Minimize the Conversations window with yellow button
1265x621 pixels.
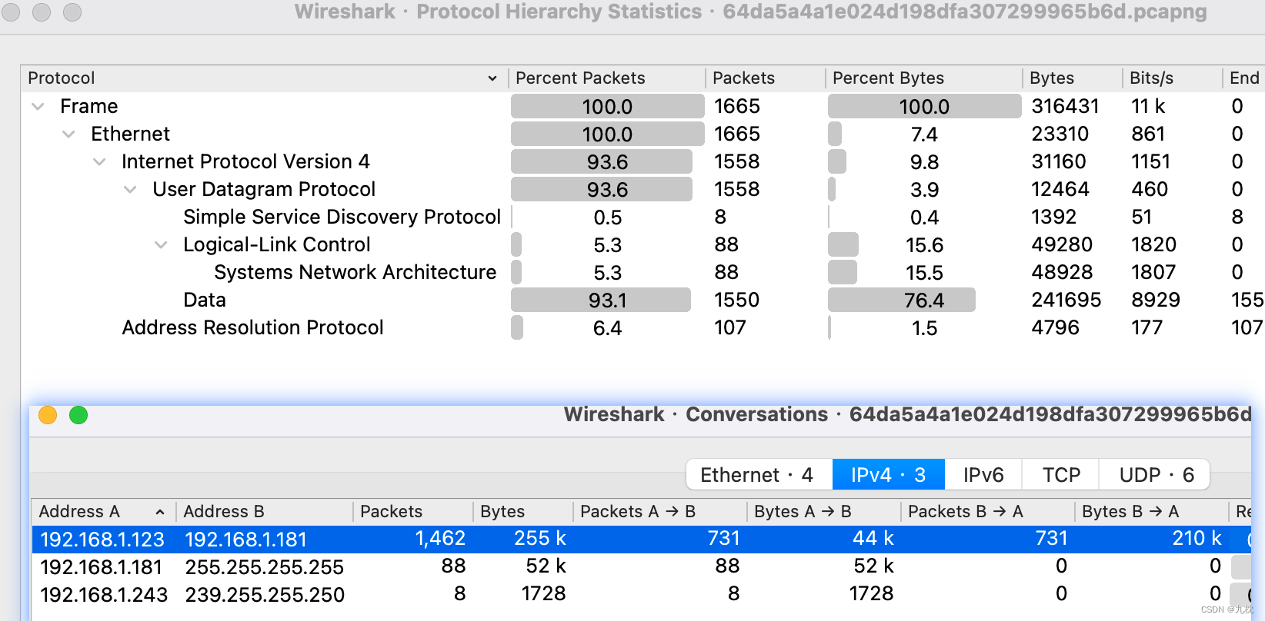point(48,415)
